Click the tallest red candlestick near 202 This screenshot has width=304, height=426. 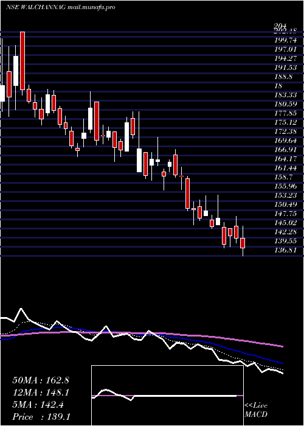point(22,61)
